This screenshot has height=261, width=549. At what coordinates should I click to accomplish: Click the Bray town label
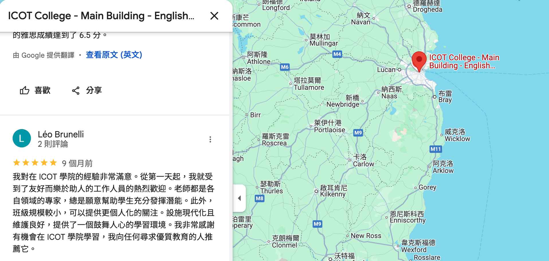[x=445, y=97]
